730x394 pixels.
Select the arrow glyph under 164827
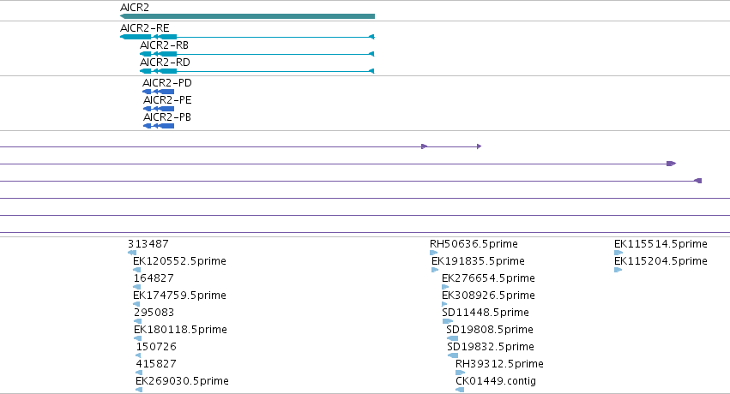(x=137, y=287)
